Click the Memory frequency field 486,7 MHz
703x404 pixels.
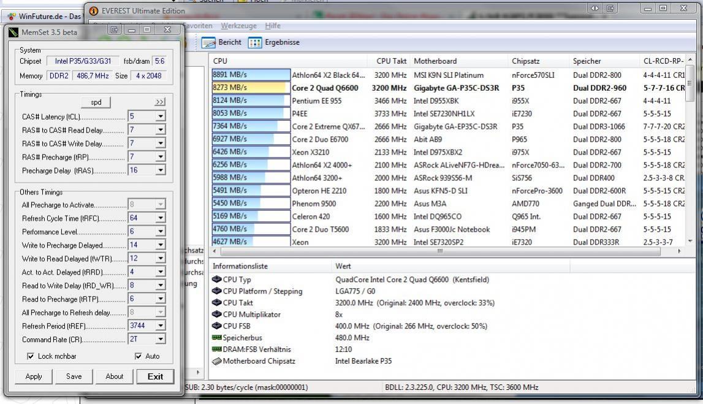93,76
